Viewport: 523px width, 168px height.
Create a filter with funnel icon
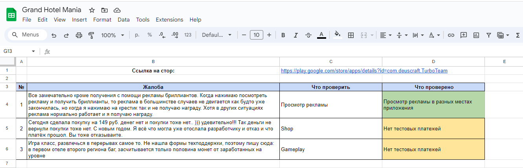[488, 35]
